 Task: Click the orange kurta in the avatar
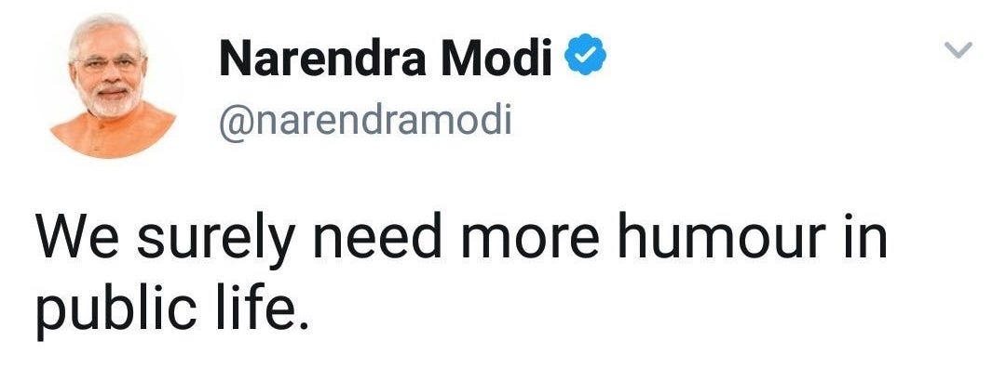click(x=113, y=135)
